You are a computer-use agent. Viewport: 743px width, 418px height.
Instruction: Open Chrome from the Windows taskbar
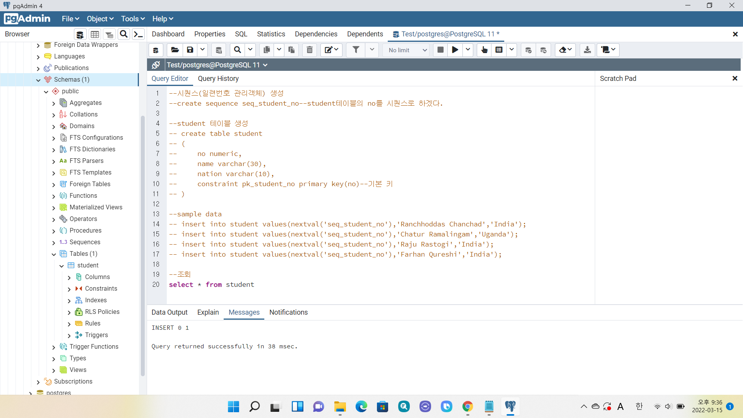coord(467,406)
